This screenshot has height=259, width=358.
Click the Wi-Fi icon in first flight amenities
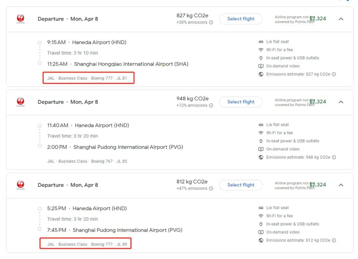point(261,50)
